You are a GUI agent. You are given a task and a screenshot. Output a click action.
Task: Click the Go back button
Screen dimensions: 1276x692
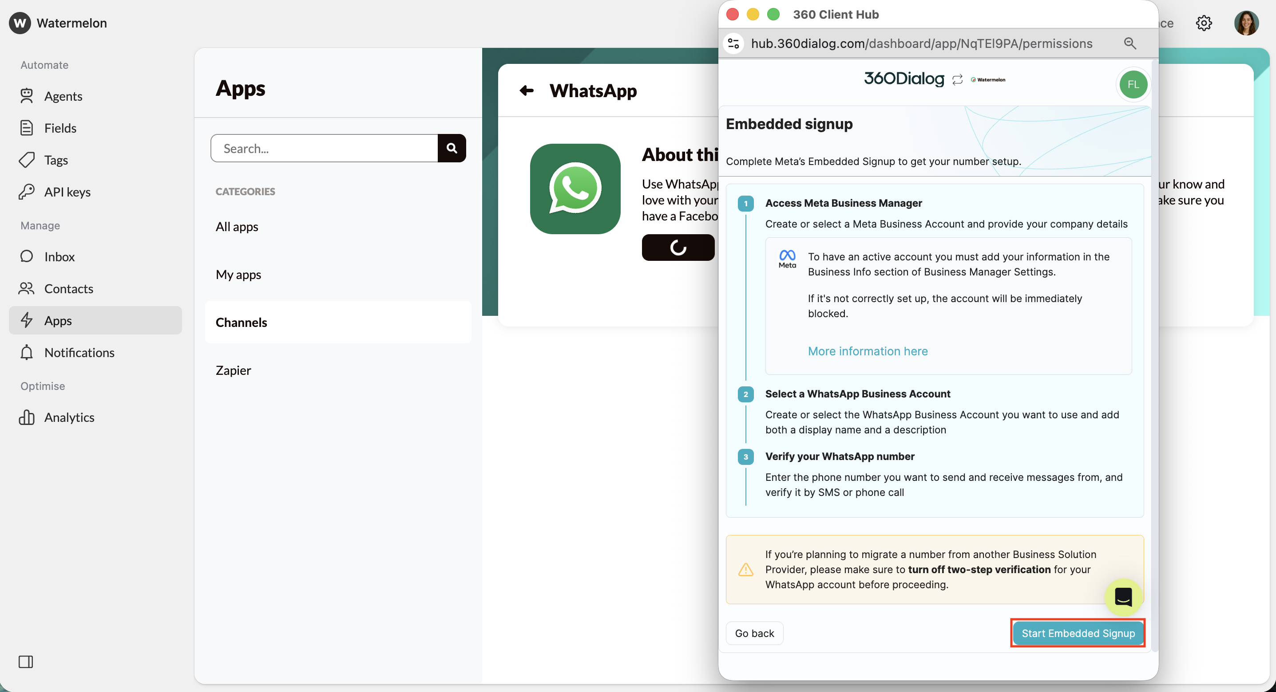[754, 633]
